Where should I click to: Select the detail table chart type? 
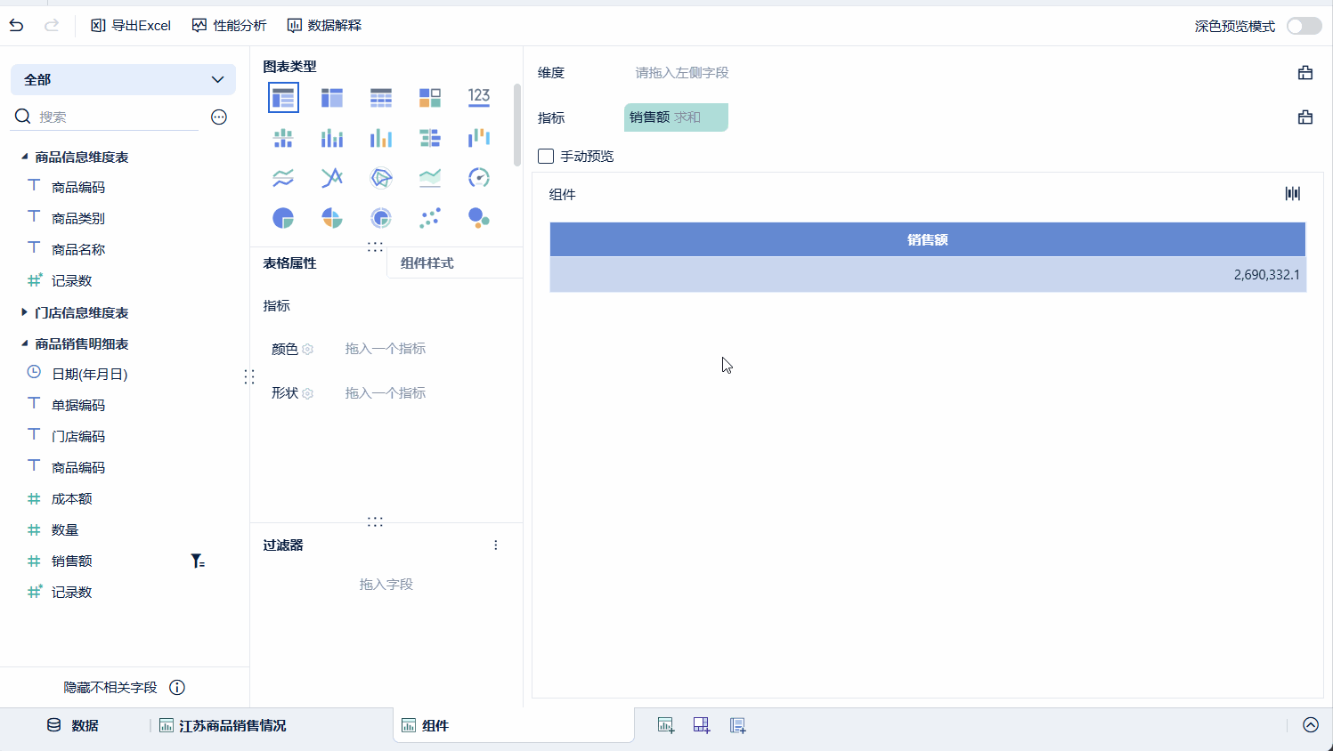click(381, 98)
